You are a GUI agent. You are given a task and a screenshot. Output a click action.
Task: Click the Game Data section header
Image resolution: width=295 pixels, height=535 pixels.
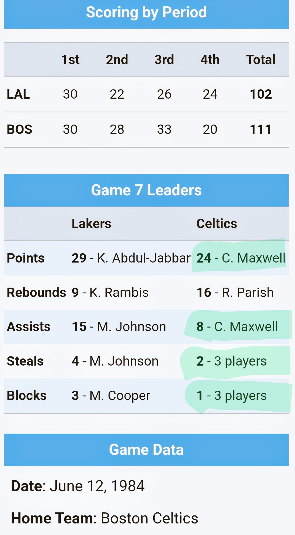[x=146, y=450]
